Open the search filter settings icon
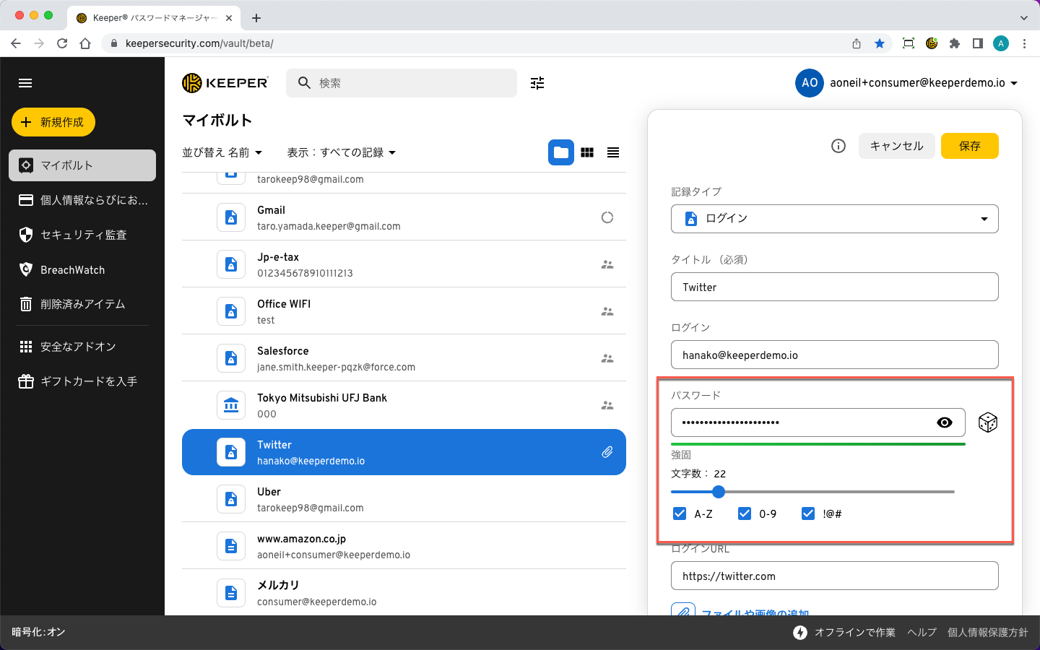This screenshot has height=650, width=1040. [x=537, y=83]
